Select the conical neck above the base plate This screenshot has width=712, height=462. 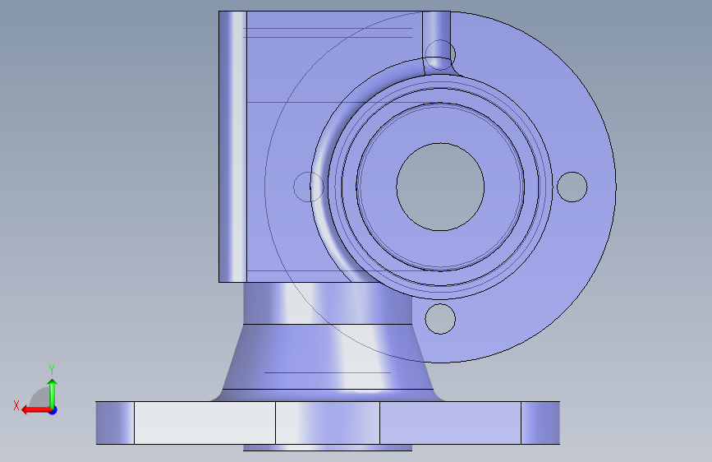[327, 357]
